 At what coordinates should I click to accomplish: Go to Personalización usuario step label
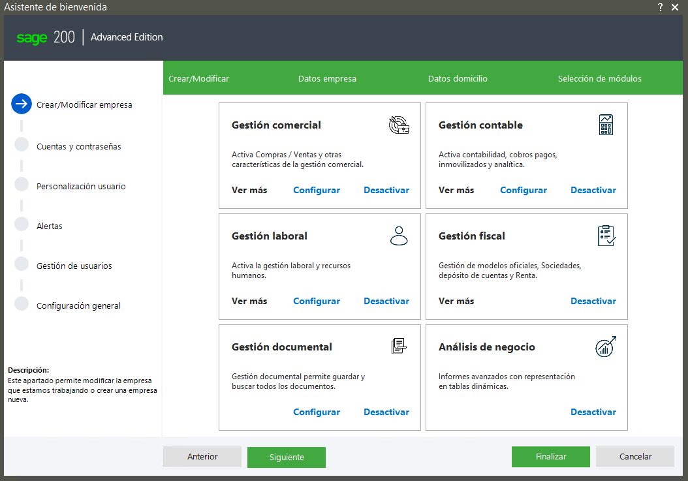(81, 187)
